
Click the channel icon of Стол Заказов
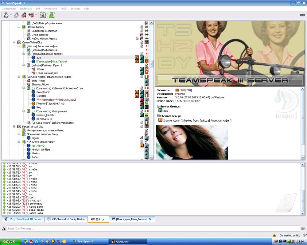(29, 35)
